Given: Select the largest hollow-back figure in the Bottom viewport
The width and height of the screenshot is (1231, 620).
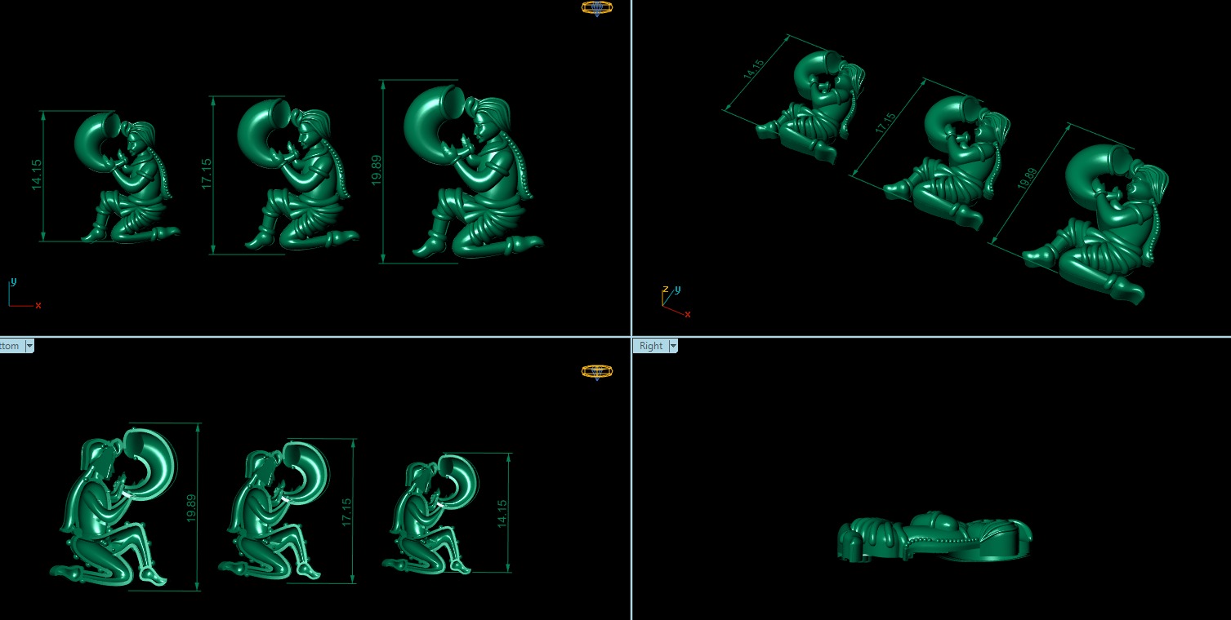Looking at the screenshot, I should tap(114, 506).
